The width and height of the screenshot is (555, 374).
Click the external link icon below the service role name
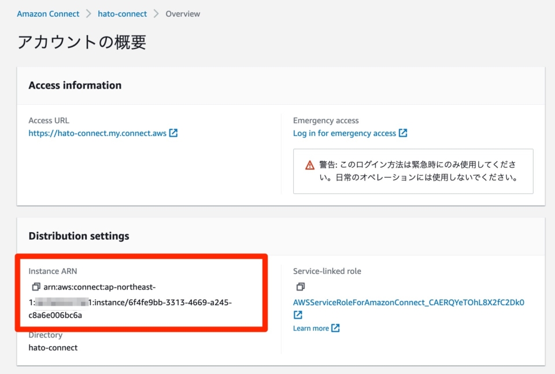coord(298,314)
